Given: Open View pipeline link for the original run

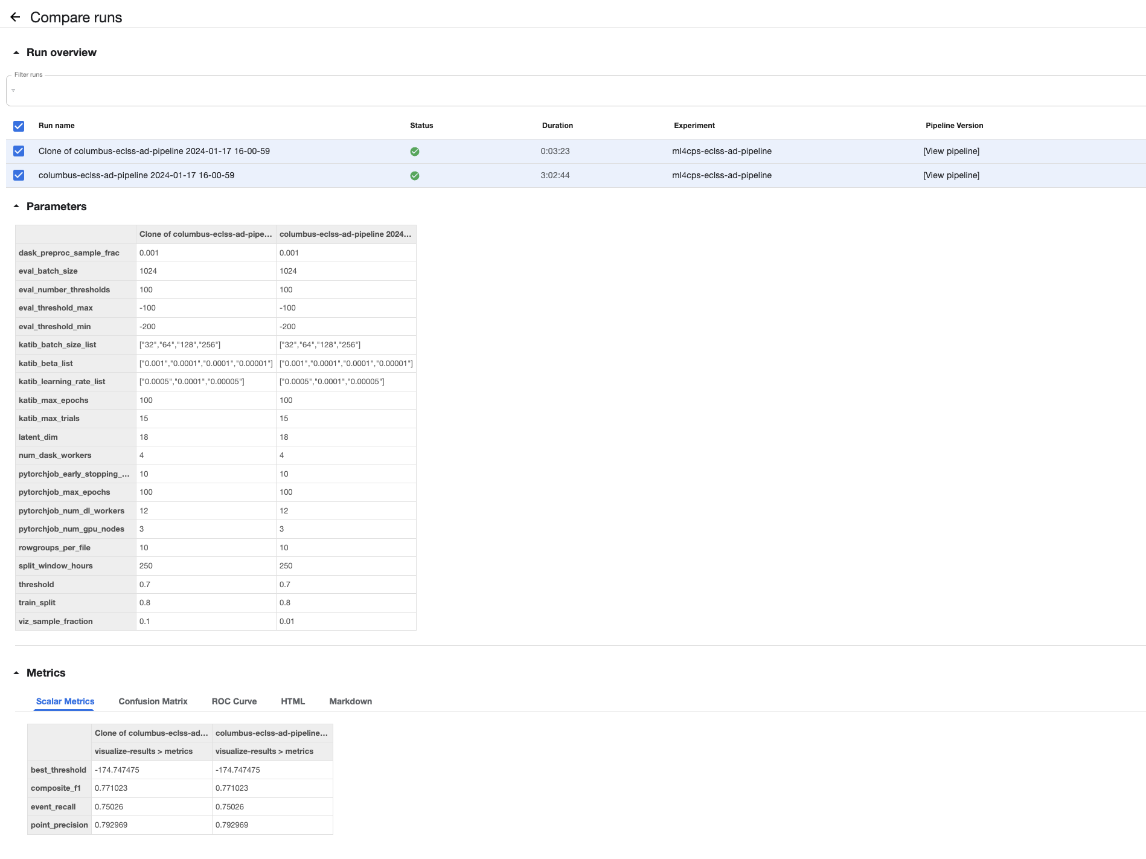Looking at the screenshot, I should 951,175.
